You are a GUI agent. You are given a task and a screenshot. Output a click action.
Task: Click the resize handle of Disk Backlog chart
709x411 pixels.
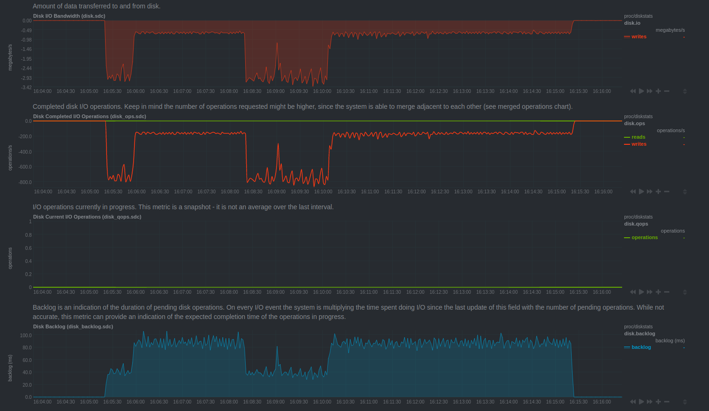click(x=685, y=402)
